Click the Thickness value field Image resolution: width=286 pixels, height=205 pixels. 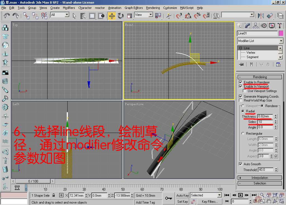pyautogui.click(x=265, y=116)
